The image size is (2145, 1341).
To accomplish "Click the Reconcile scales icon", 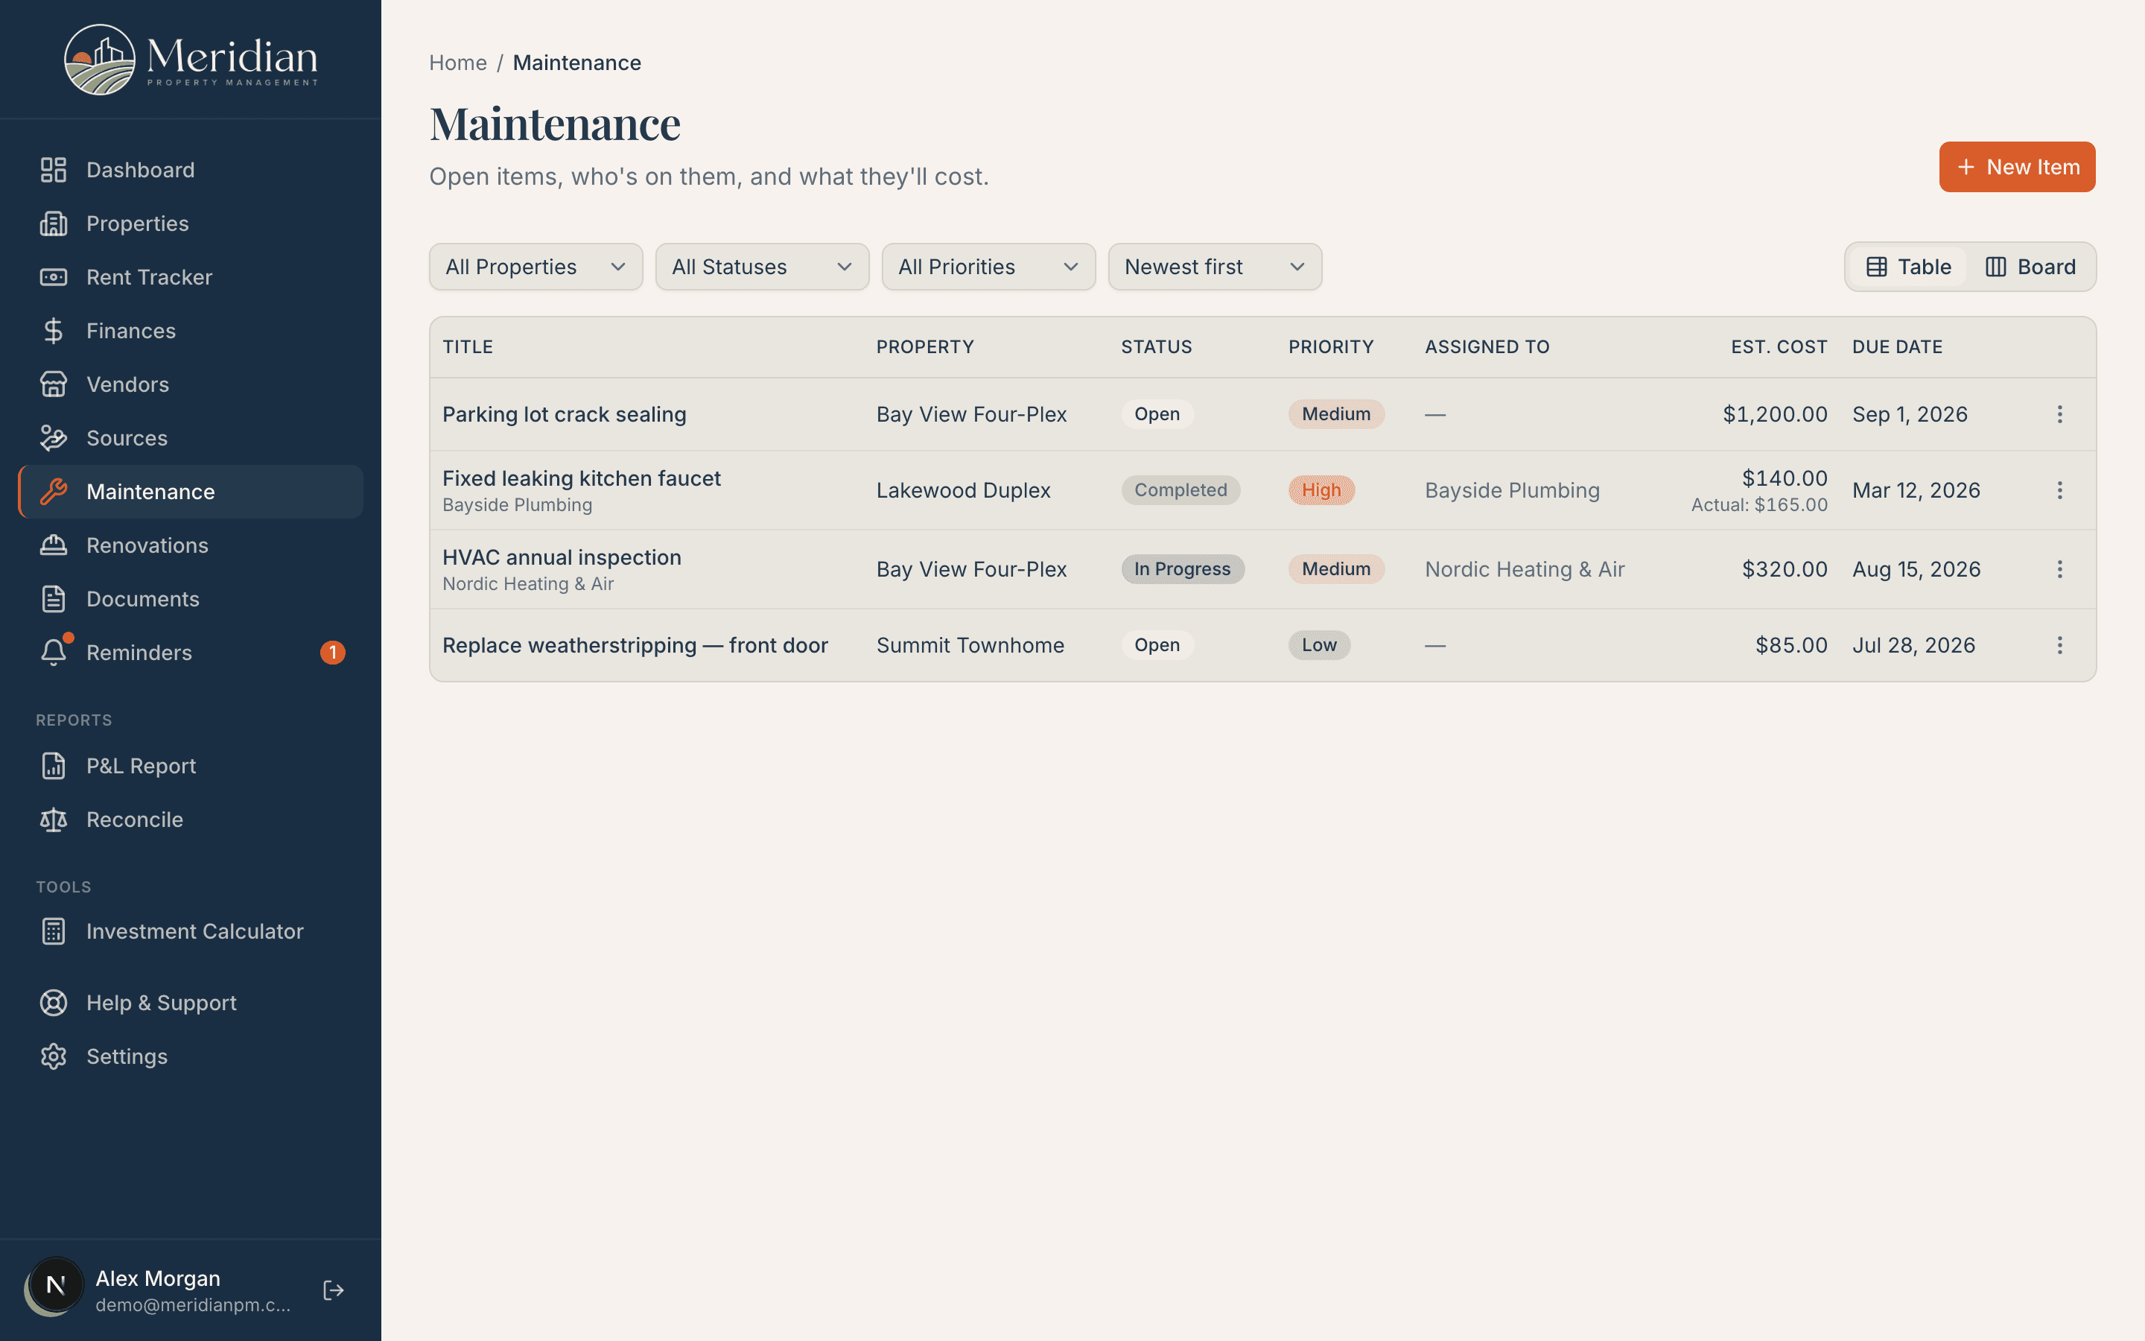I will click(x=53, y=819).
